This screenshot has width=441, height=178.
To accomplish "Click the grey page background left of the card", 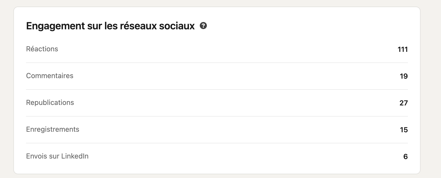I will (x=7, y=88).
